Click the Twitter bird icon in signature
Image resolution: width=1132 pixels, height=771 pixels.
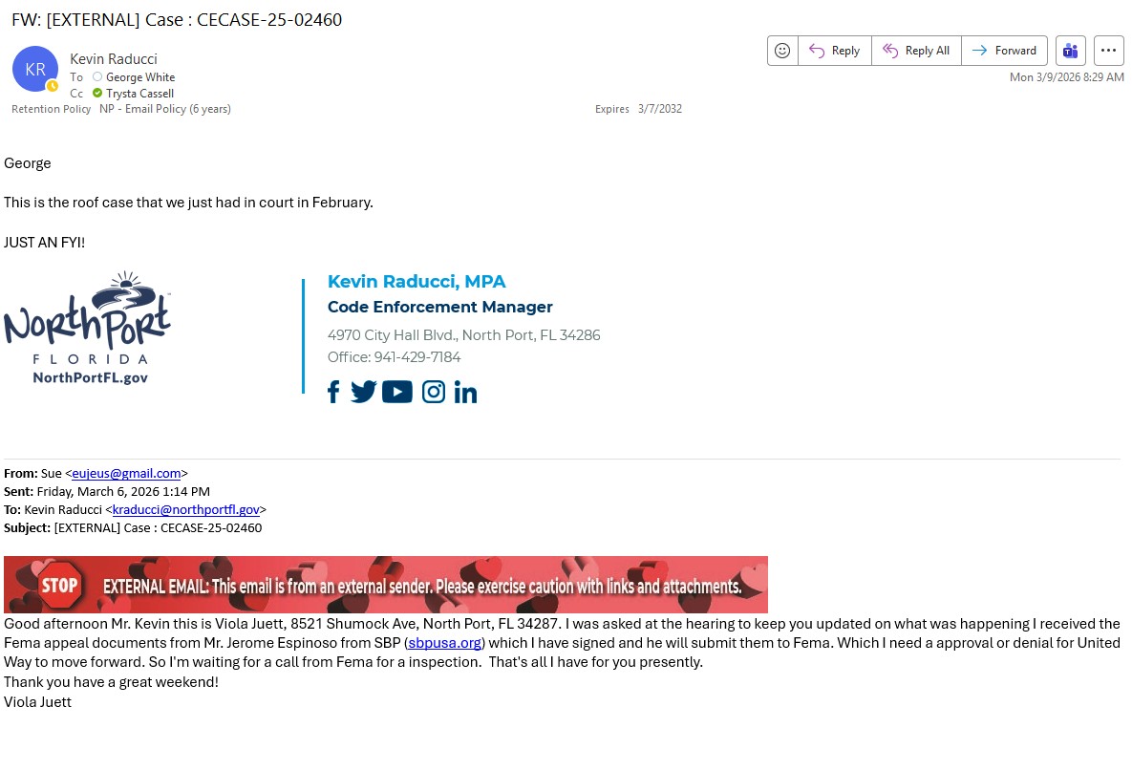tap(363, 392)
